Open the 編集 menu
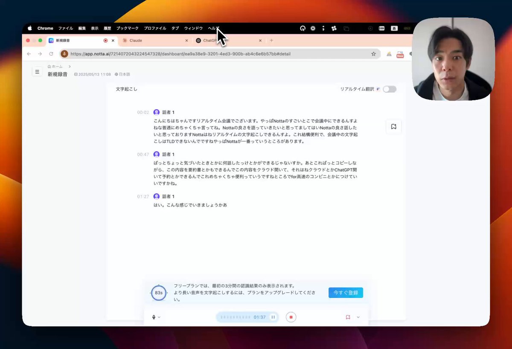The height and width of the screenshot is (349, 512). tap(82, 28)
